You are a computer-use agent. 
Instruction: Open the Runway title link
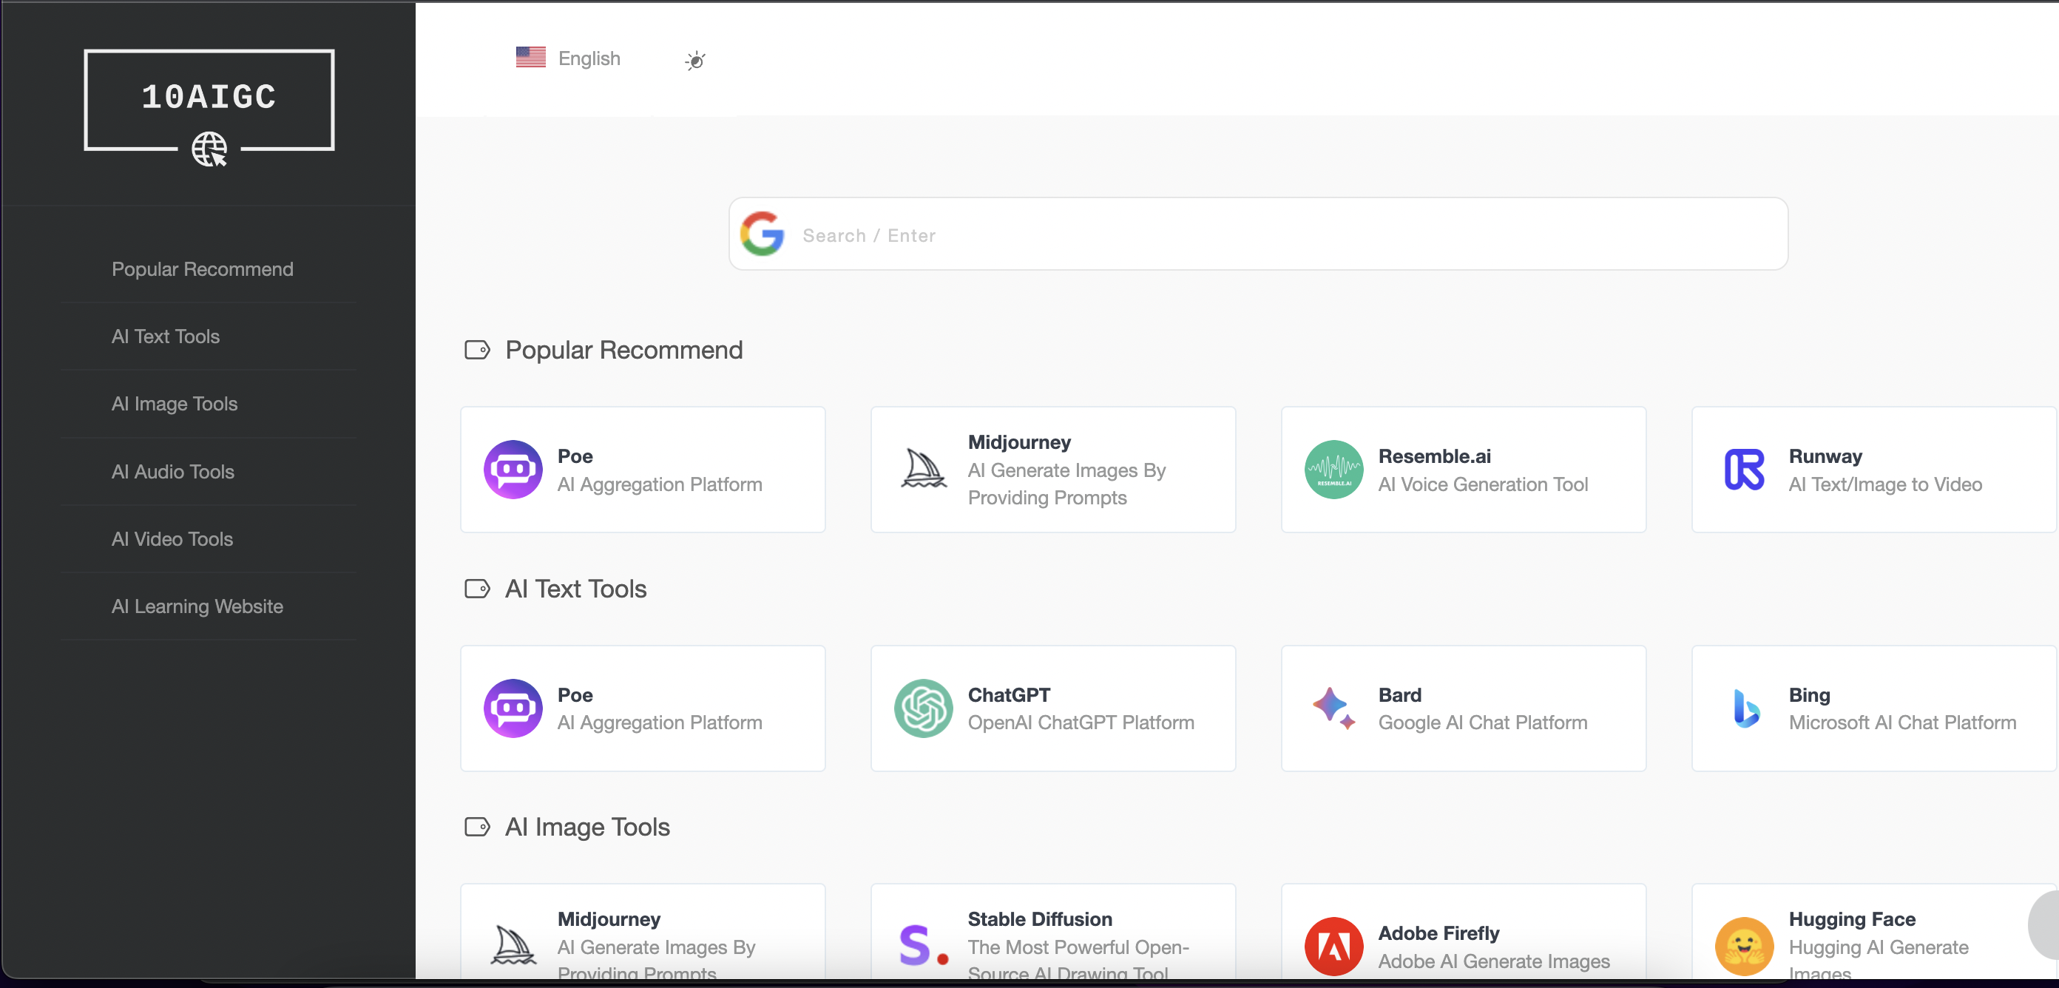tap(1825, 456)
